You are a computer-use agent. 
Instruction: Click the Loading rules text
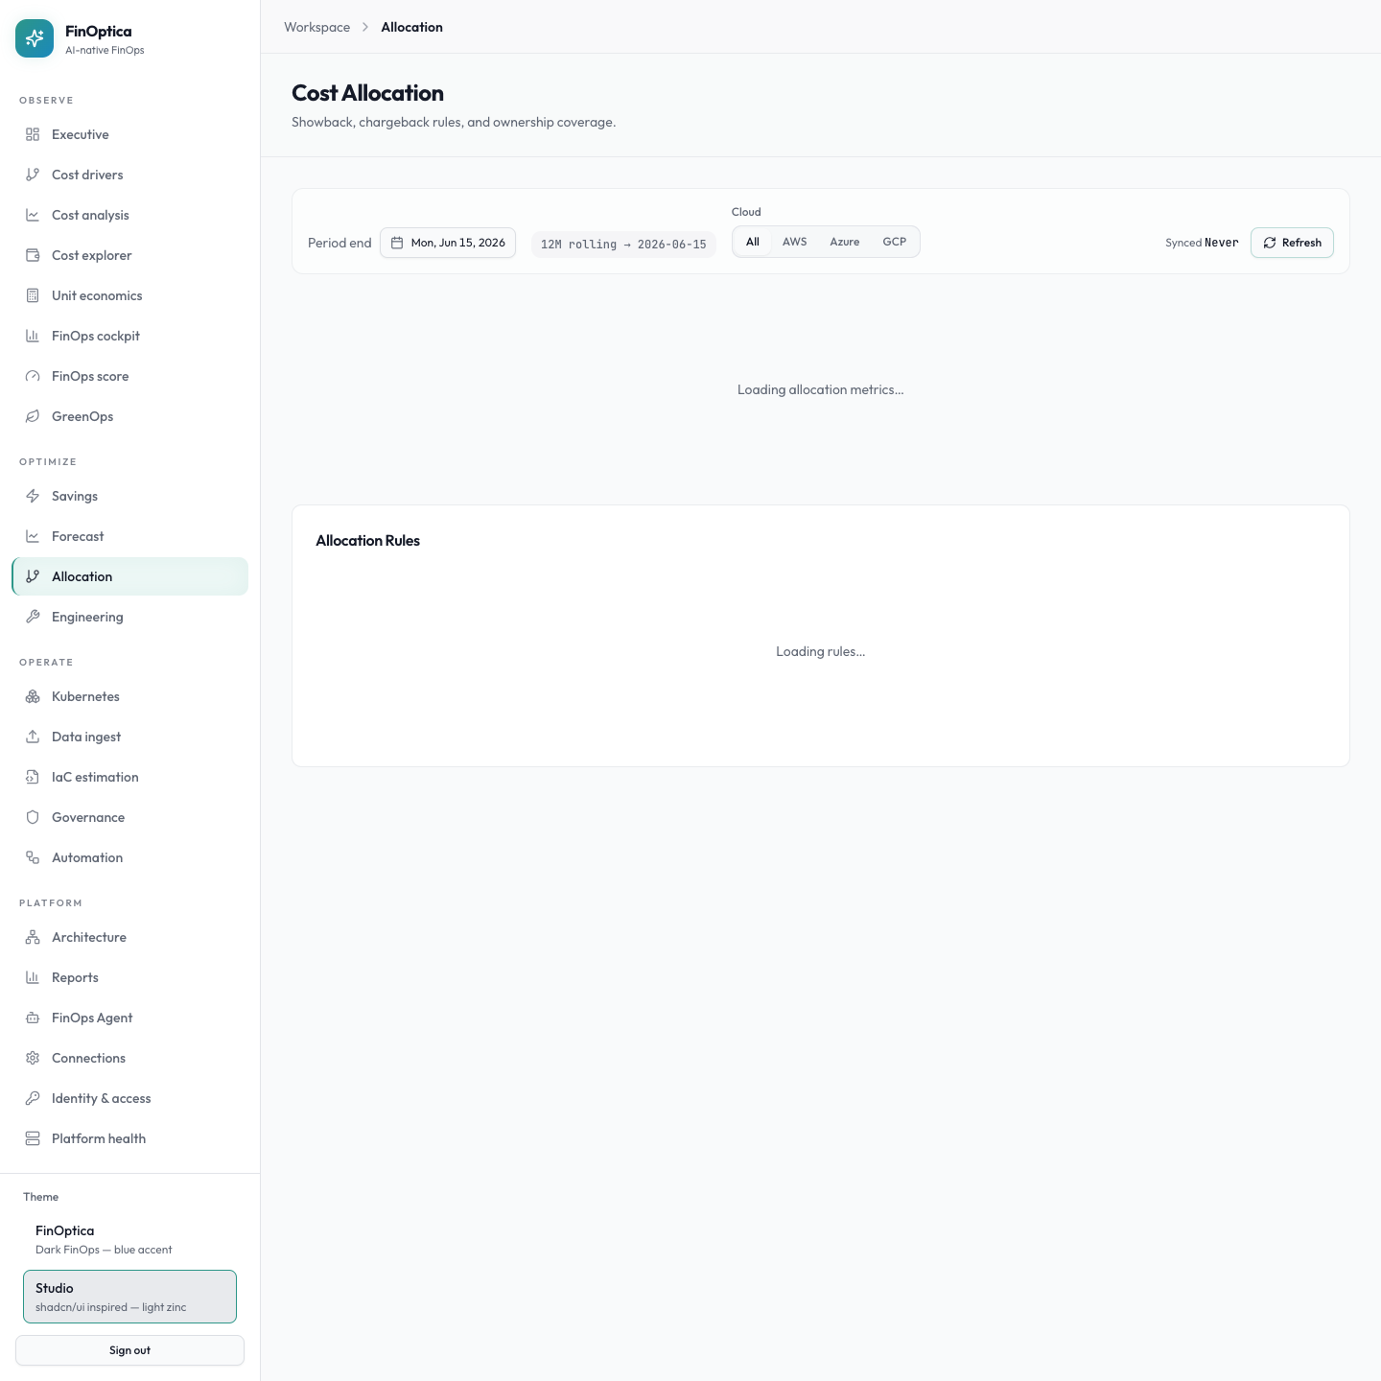point(821,651)
